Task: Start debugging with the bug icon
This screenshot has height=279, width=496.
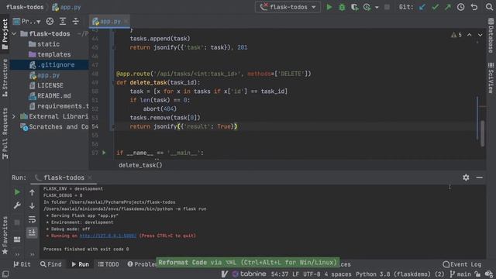Action: (x=342, y=7)
